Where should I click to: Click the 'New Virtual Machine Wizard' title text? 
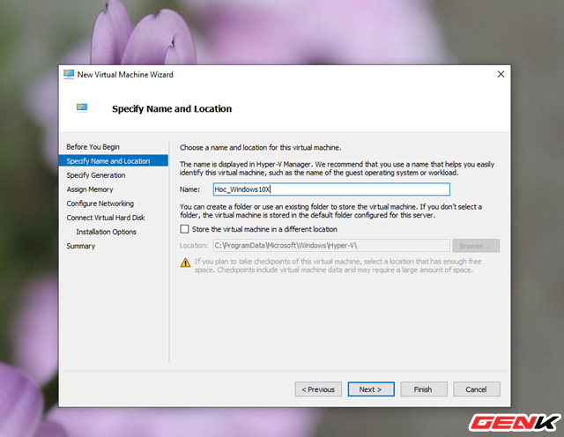(125, 75)
